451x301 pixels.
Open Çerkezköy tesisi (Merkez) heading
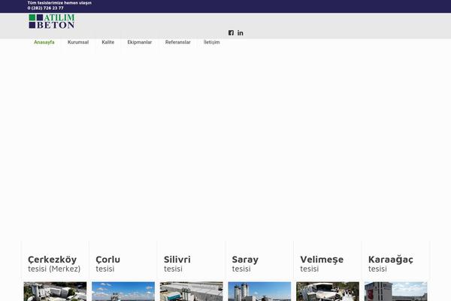pos(54,263)
